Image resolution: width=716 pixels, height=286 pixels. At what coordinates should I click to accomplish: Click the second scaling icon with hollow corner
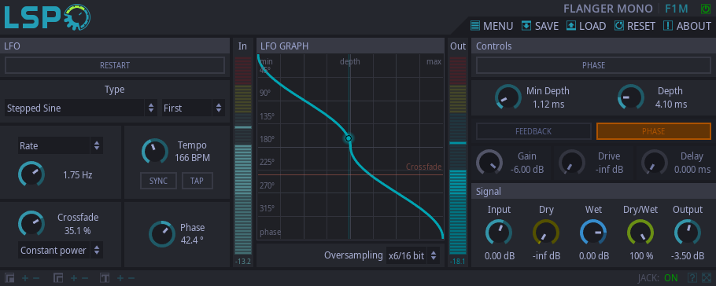point(58,278)
